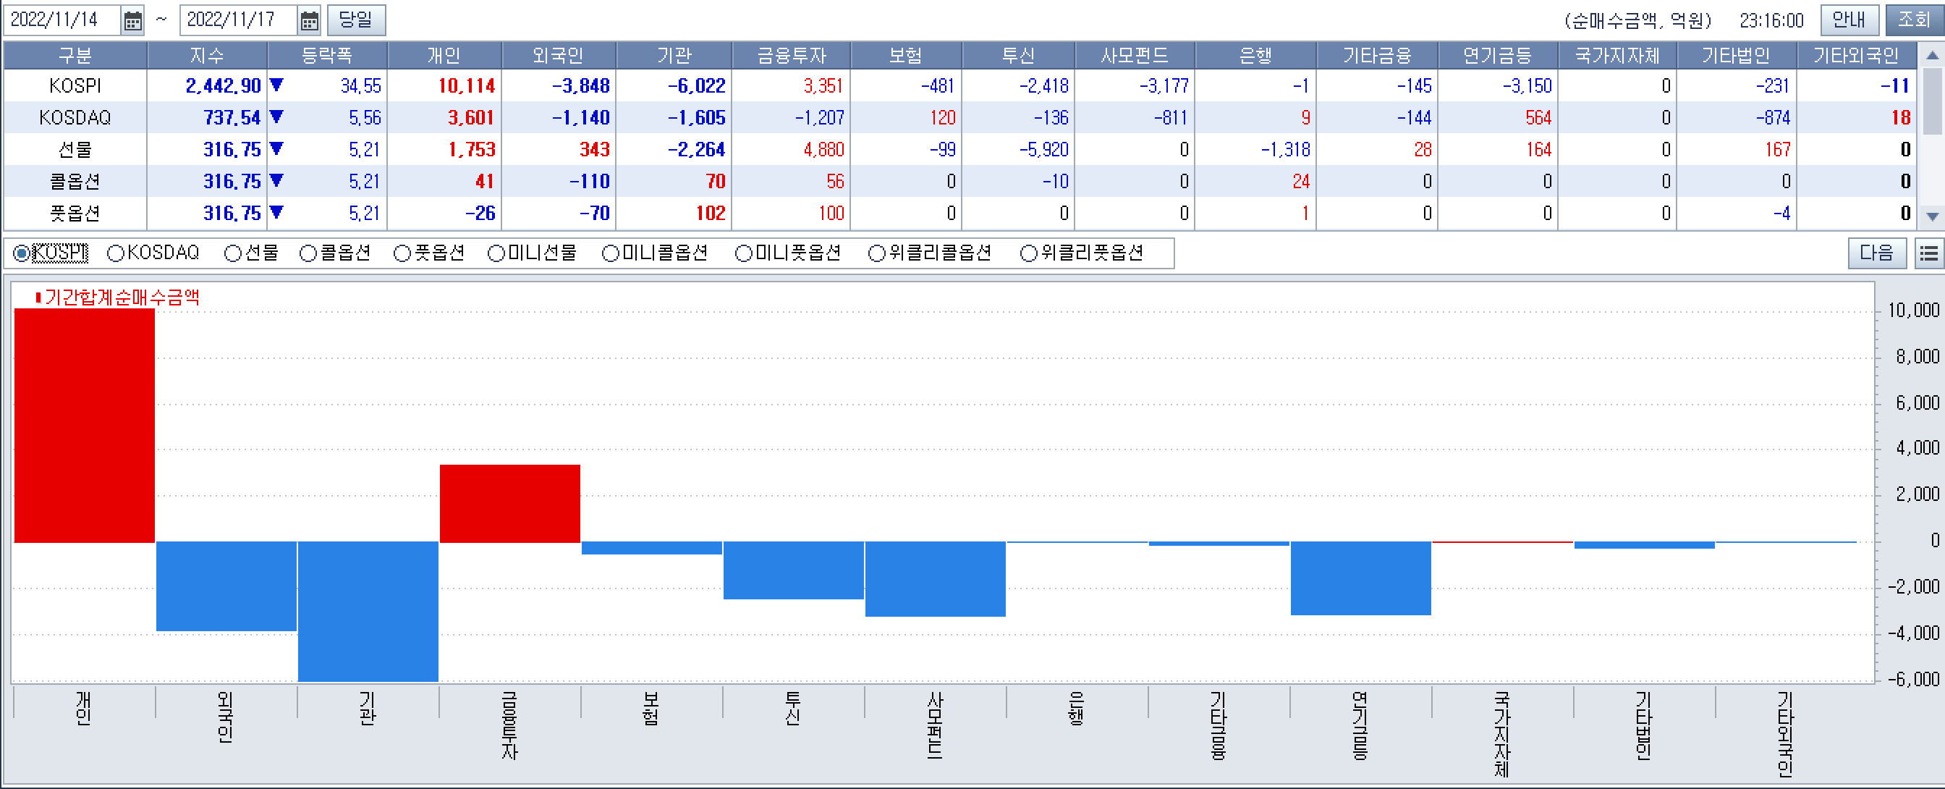This screenshot has height=789, width=1945.
Task: Click the 구분 column header
Action: (75, 55)
